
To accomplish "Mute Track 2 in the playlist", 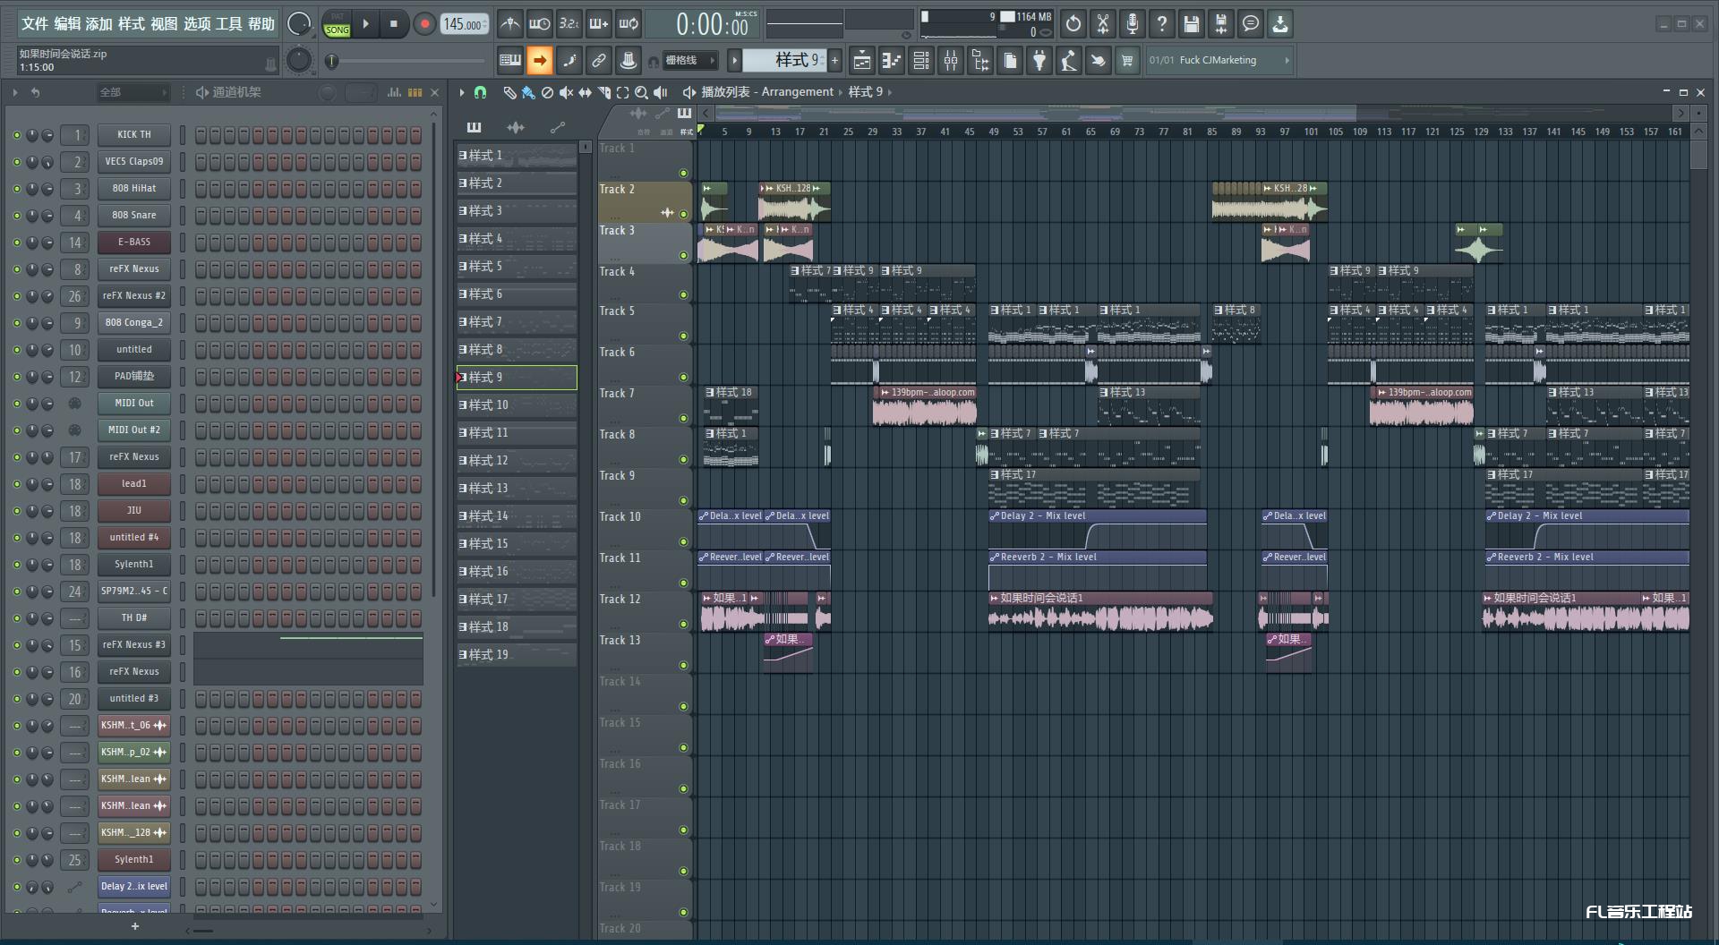I will click(683, 215).
